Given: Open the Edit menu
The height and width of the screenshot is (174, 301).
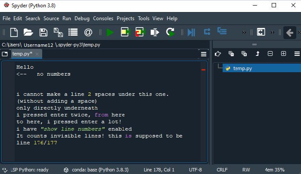Looking at the screenshot, I should click(18, 18).
